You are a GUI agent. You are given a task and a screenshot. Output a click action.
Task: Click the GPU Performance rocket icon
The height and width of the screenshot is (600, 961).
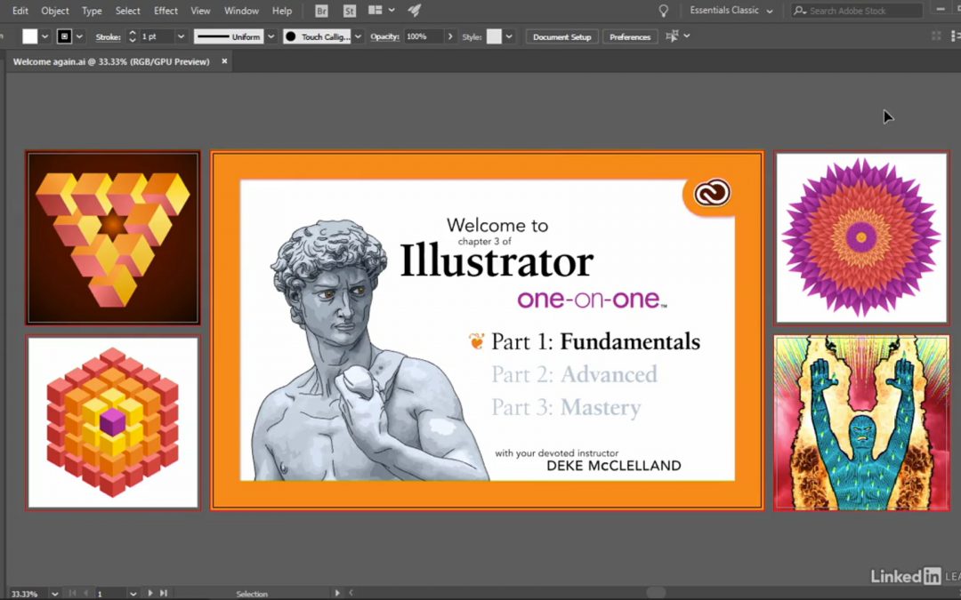(x=415, y=11)
